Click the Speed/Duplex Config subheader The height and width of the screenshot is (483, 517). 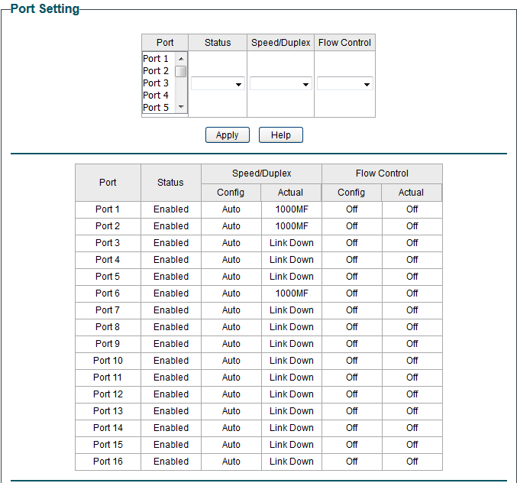pos(231,193)
